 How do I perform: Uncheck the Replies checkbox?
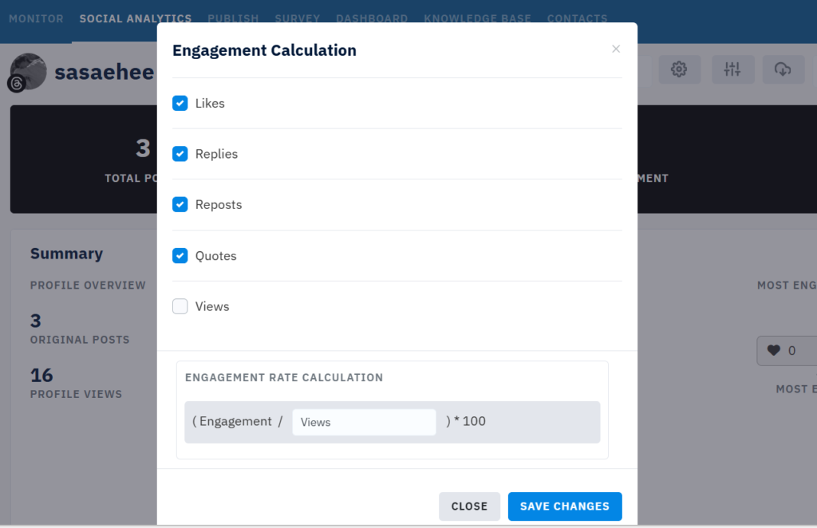pos(180,154)
